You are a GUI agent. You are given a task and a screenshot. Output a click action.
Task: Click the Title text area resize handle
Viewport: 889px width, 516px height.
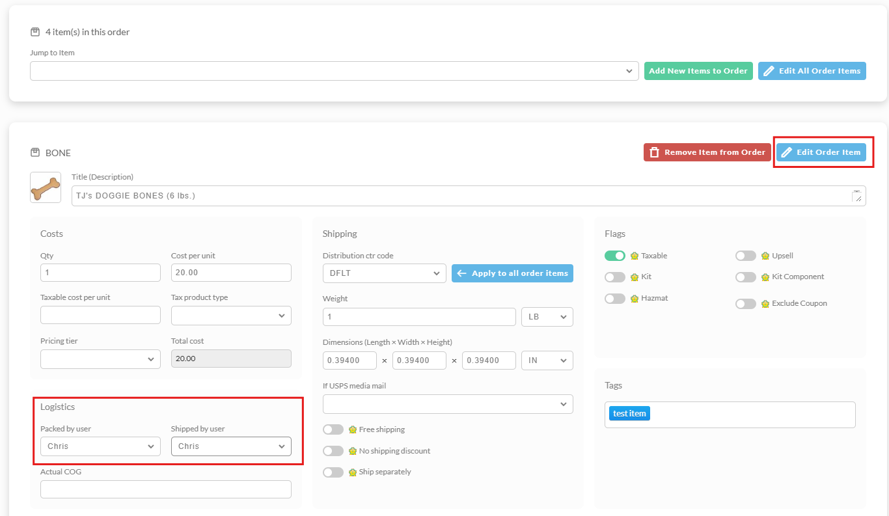tap(857, 197)
